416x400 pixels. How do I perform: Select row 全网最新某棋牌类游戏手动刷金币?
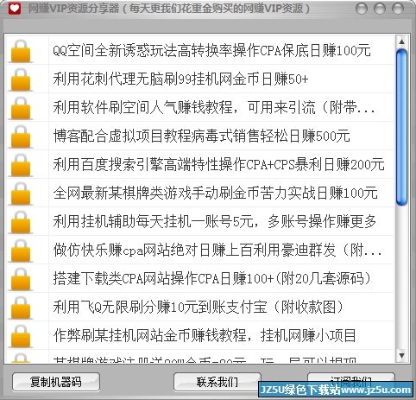pyautogui.click(x=200, y=193)
